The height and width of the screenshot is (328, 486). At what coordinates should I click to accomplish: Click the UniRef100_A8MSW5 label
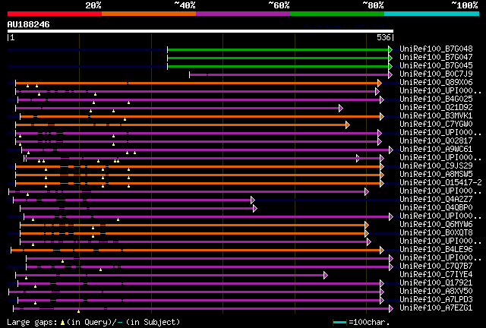[436, 175]
